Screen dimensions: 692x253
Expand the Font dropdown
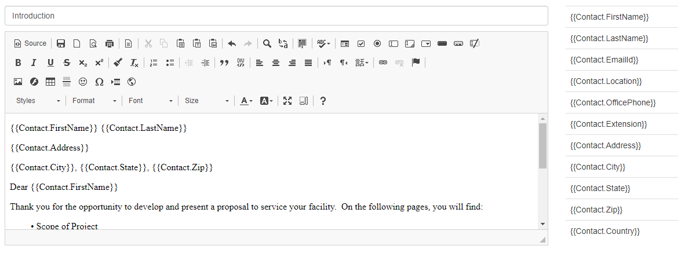(151, 101)
